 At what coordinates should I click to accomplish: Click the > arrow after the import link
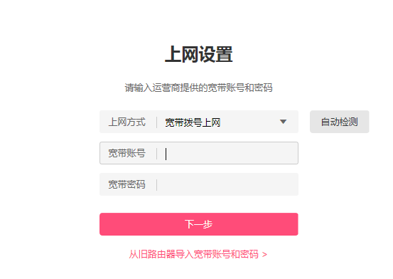coord(264,255)
